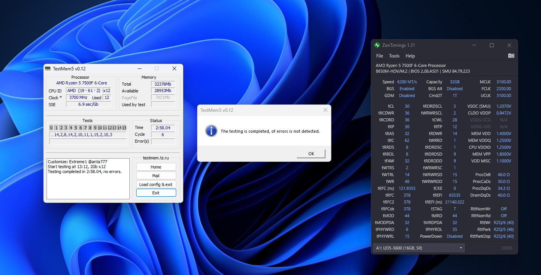Click the PowerDown value Disabled

click(x=455, y=236)
